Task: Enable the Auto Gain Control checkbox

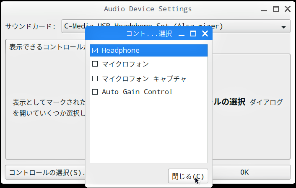Action: coord(95,92)
